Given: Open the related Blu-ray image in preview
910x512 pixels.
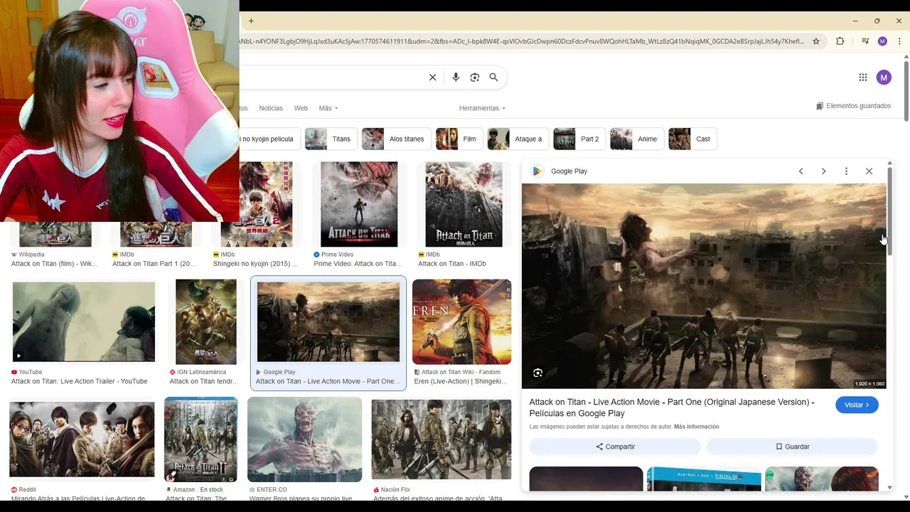Looking at the screenshot, I should coord(704,479).
